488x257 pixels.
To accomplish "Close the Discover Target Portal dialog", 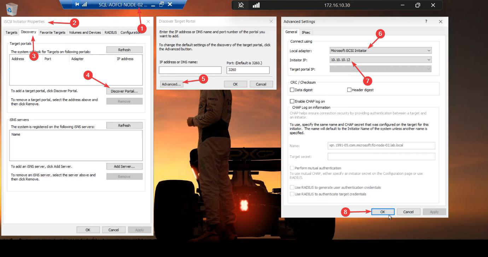I will pos(271,21).
